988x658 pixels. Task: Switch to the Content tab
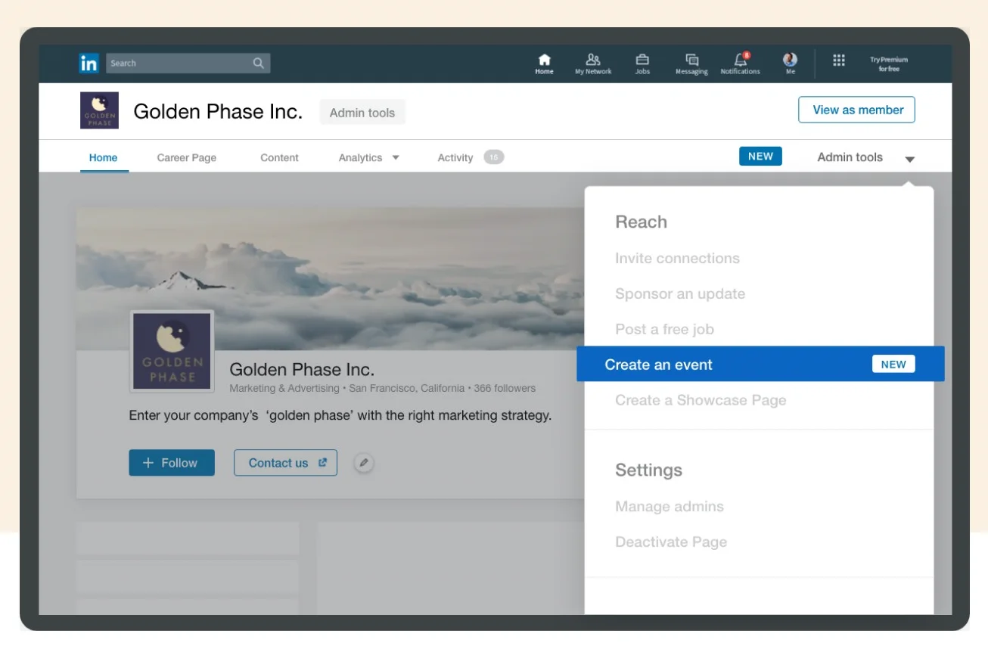[x=280, y=158]
